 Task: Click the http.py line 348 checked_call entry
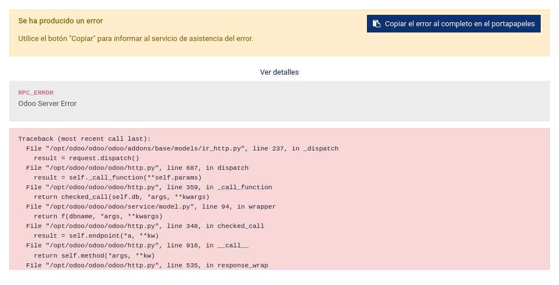(x=145, y=226)
